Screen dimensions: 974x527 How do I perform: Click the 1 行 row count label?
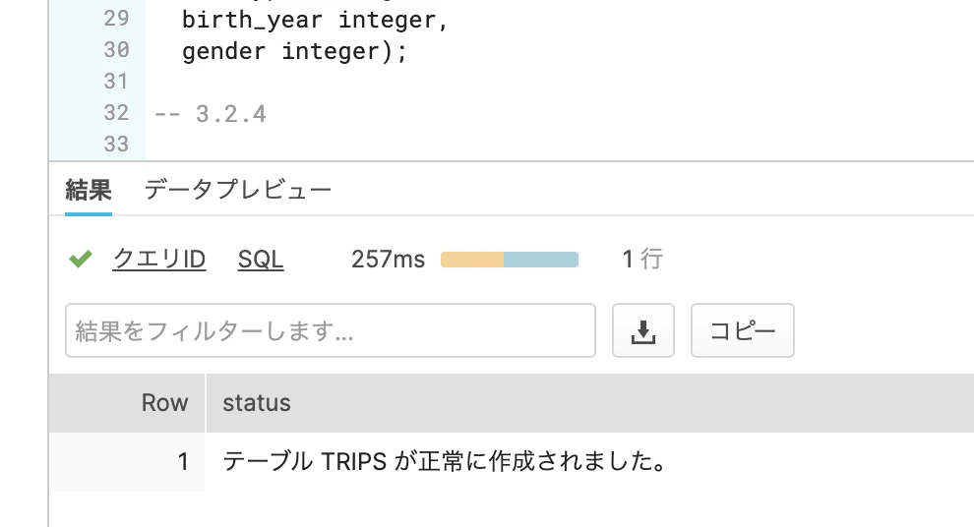coord(642,259)
